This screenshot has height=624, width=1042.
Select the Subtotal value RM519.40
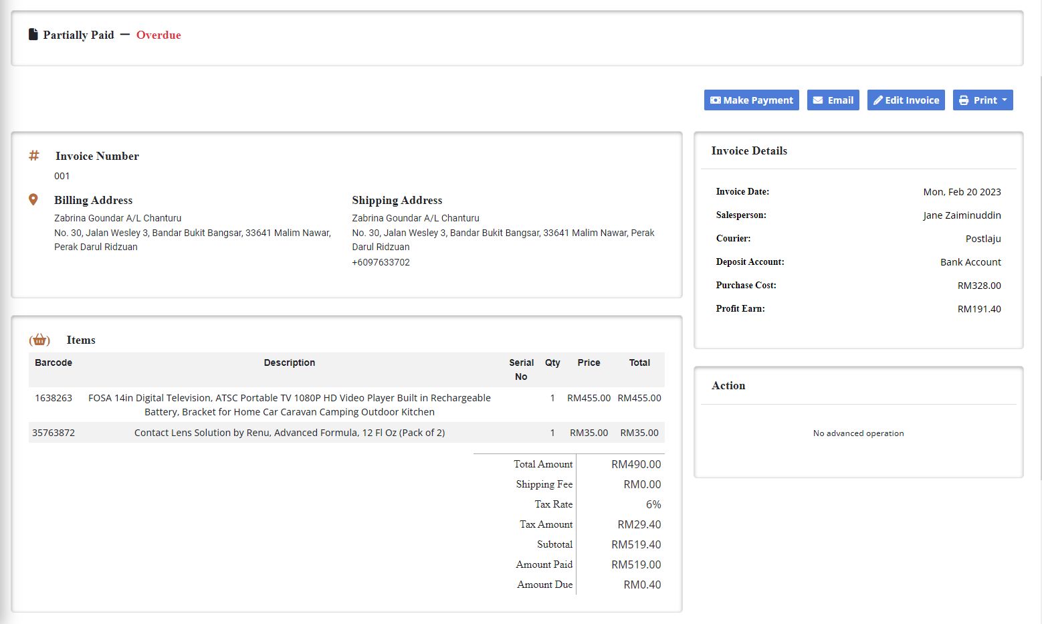tap(636, 544)
